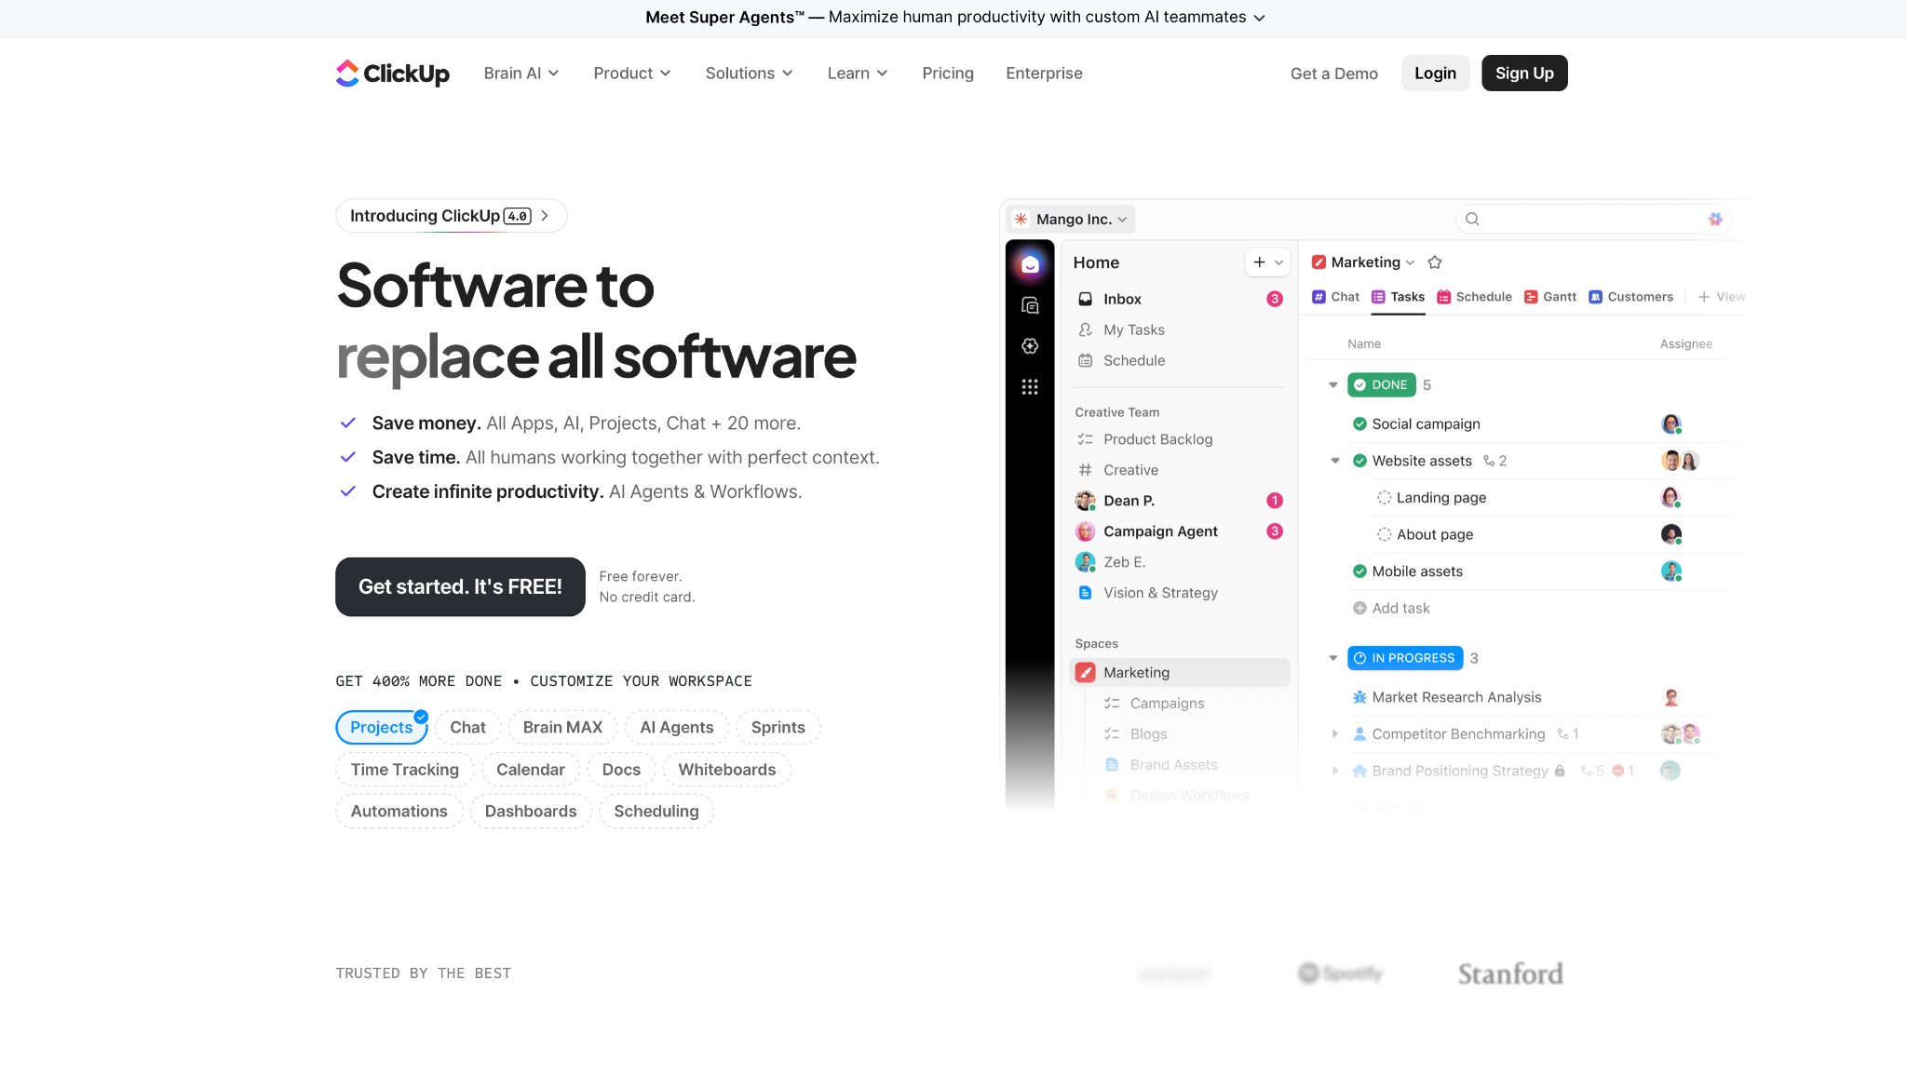Click the Mobile assets assignee avatar

tap(1671, 571)
